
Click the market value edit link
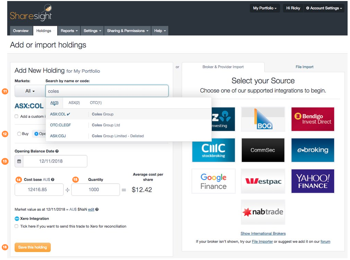91,209
